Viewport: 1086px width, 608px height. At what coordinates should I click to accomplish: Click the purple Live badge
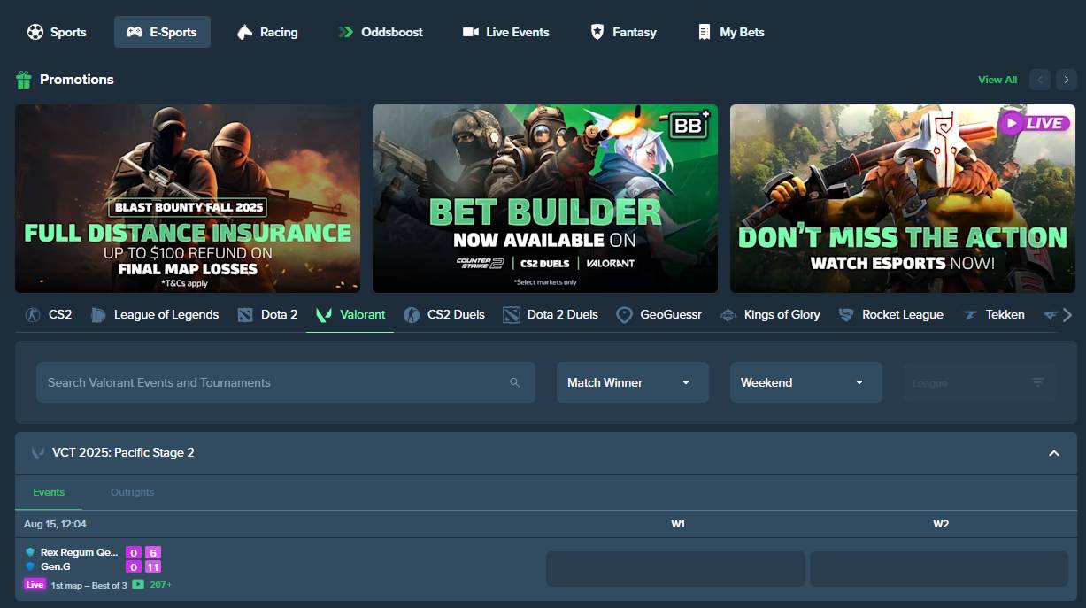pos(35,585)
